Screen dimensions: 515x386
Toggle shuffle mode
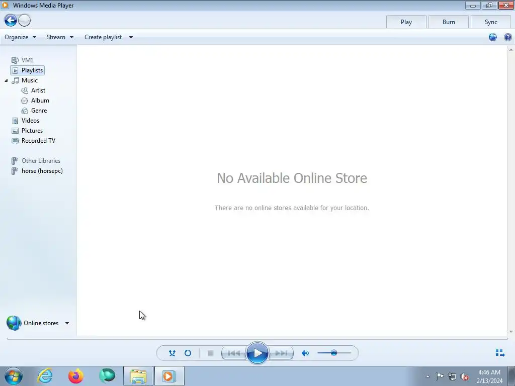(x=172, y=353)
